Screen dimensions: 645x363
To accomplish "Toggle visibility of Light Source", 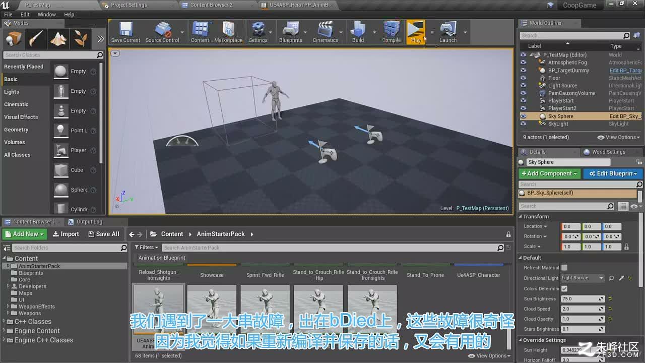I will (523, 85).
